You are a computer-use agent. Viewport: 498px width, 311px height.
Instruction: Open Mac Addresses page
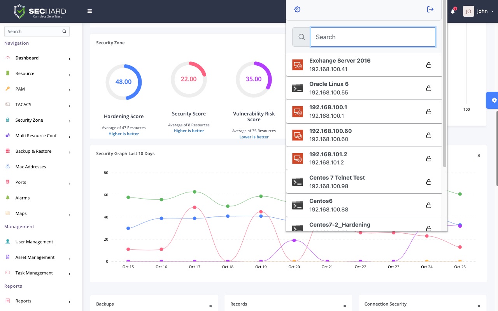31,167
